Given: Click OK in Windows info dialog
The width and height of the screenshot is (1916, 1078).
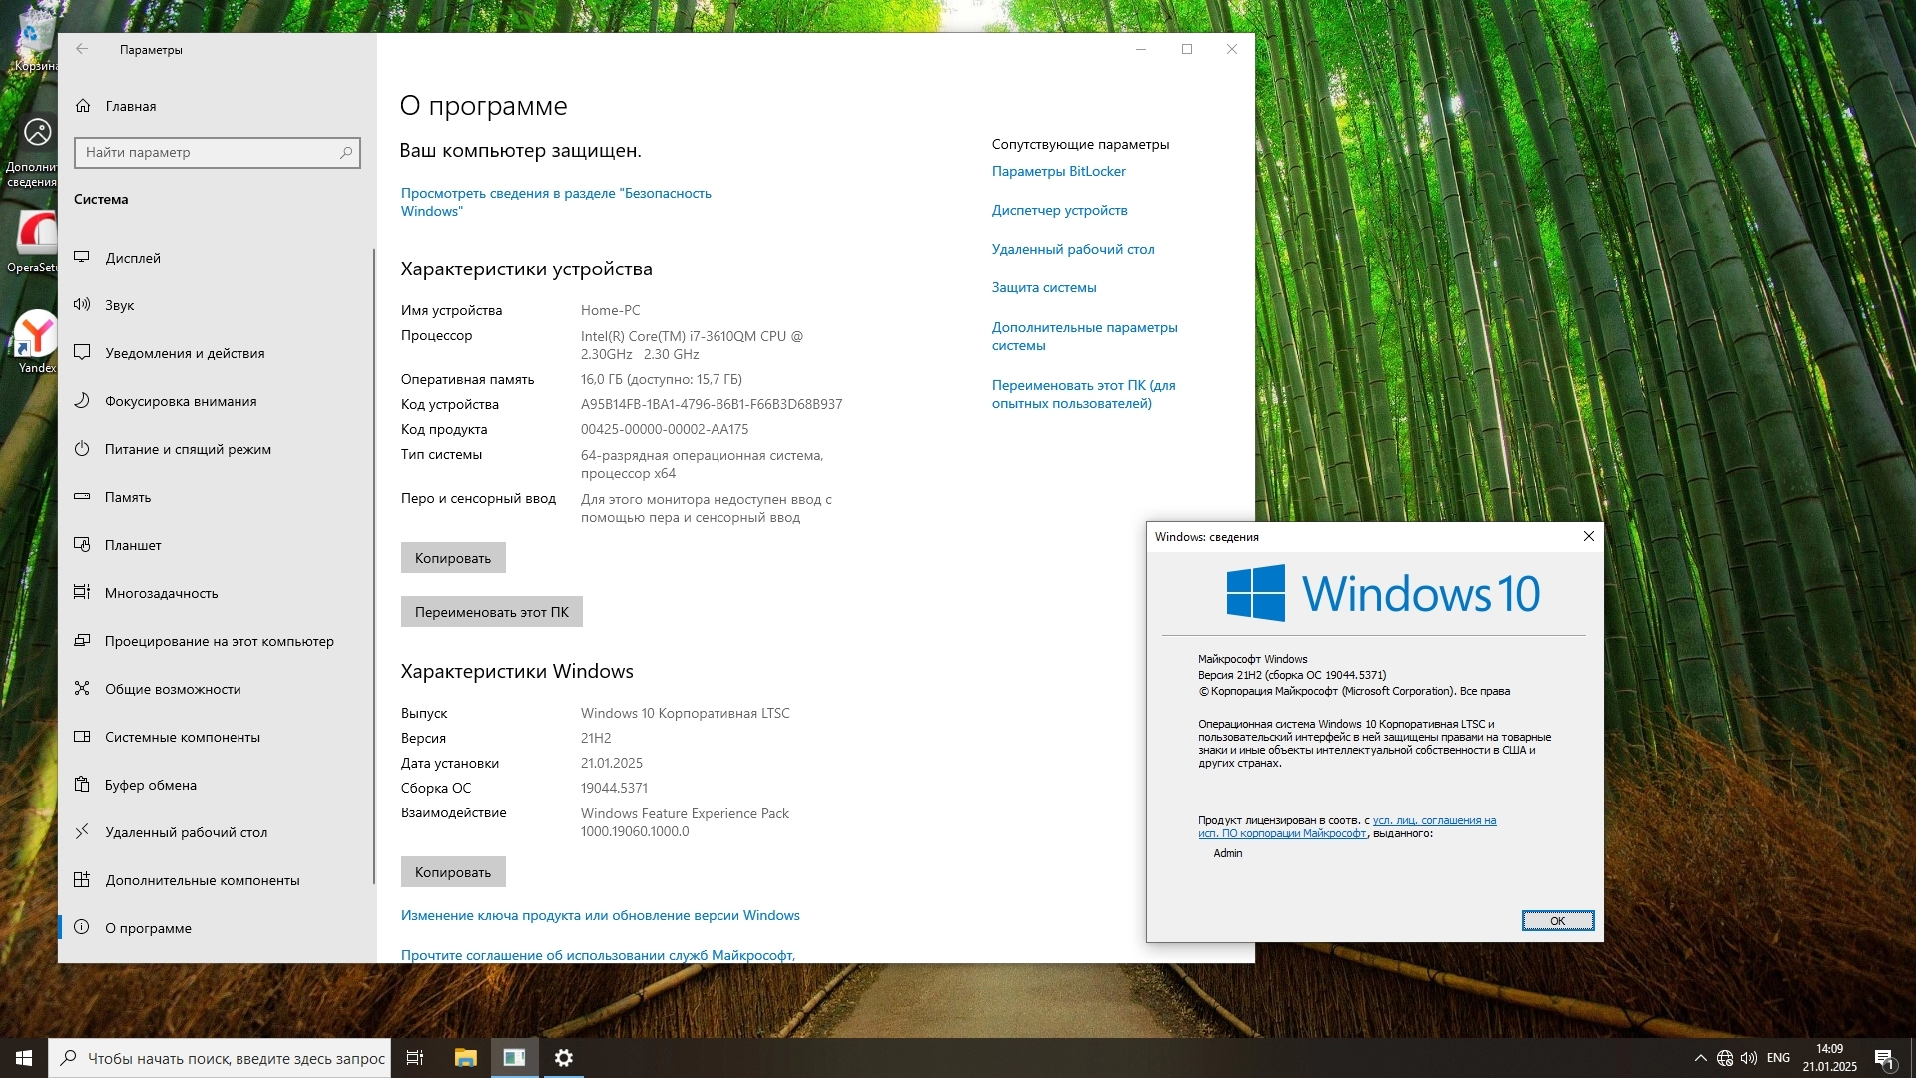Looking at the screenshot, I should [x=1557, y=920].
